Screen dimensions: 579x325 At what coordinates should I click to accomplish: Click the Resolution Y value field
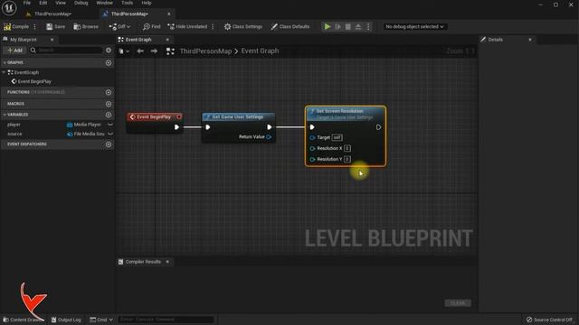tap(347, 159)
